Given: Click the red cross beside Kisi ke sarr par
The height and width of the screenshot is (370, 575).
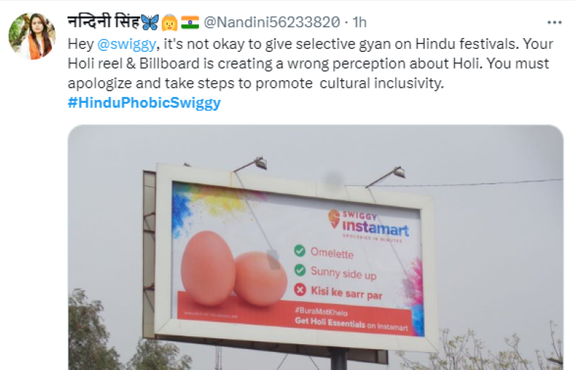Looking at the screenshot, I should [300, 290].
